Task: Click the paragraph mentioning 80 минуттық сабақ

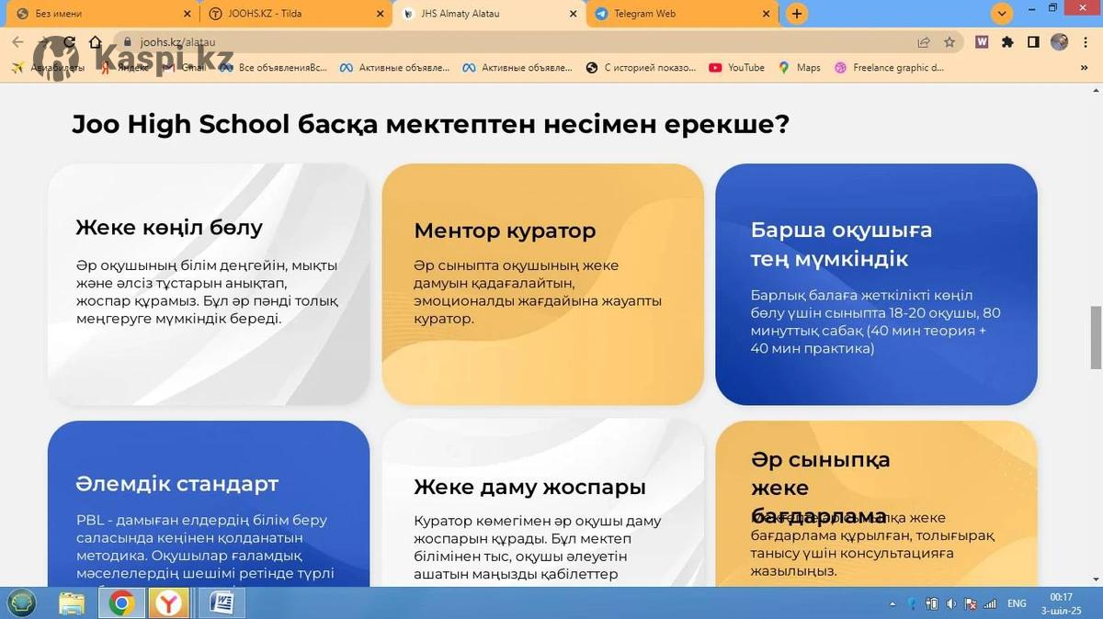Action: click(x=876, y=322)
